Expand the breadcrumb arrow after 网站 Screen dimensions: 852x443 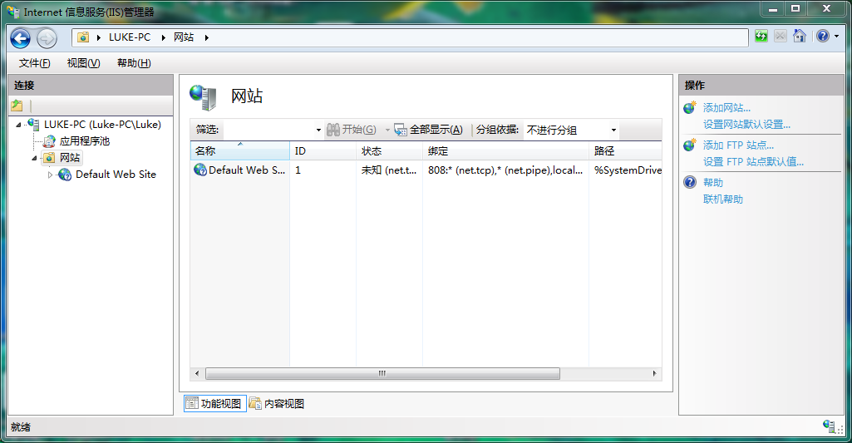coord(206,37)
